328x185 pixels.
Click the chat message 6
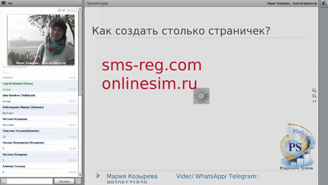[3, 172]
